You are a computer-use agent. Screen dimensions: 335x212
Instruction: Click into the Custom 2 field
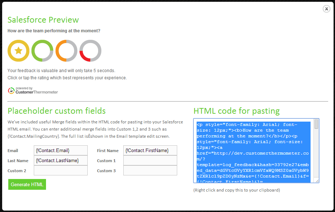[61, 170]
